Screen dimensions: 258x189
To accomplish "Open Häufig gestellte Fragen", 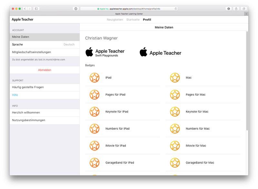I will point(45,87).
